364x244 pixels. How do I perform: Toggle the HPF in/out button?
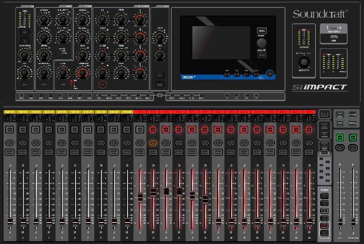(25, 85)
